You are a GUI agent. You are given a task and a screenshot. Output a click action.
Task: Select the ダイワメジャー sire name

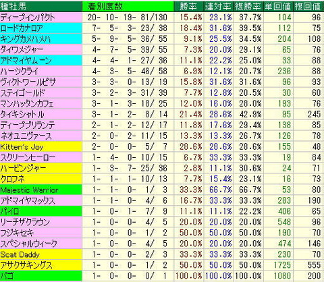(x=22, y=50)
